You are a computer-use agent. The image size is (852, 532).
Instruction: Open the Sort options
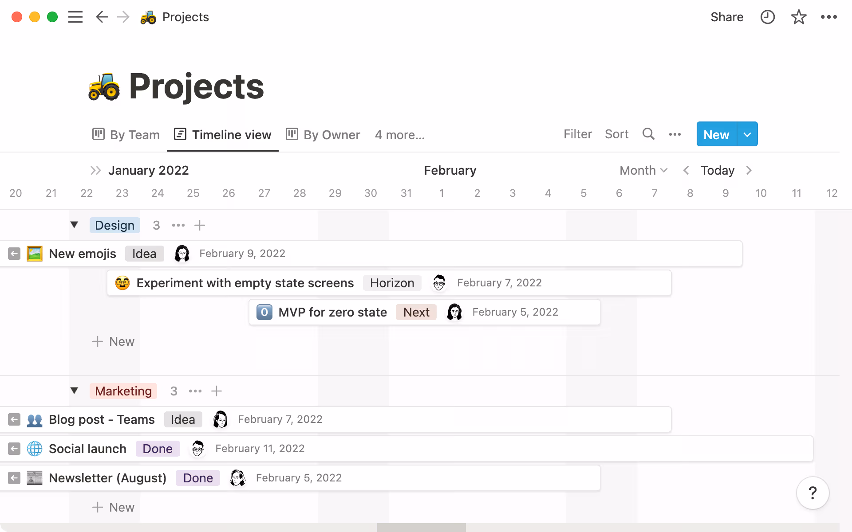pos(616,134)
